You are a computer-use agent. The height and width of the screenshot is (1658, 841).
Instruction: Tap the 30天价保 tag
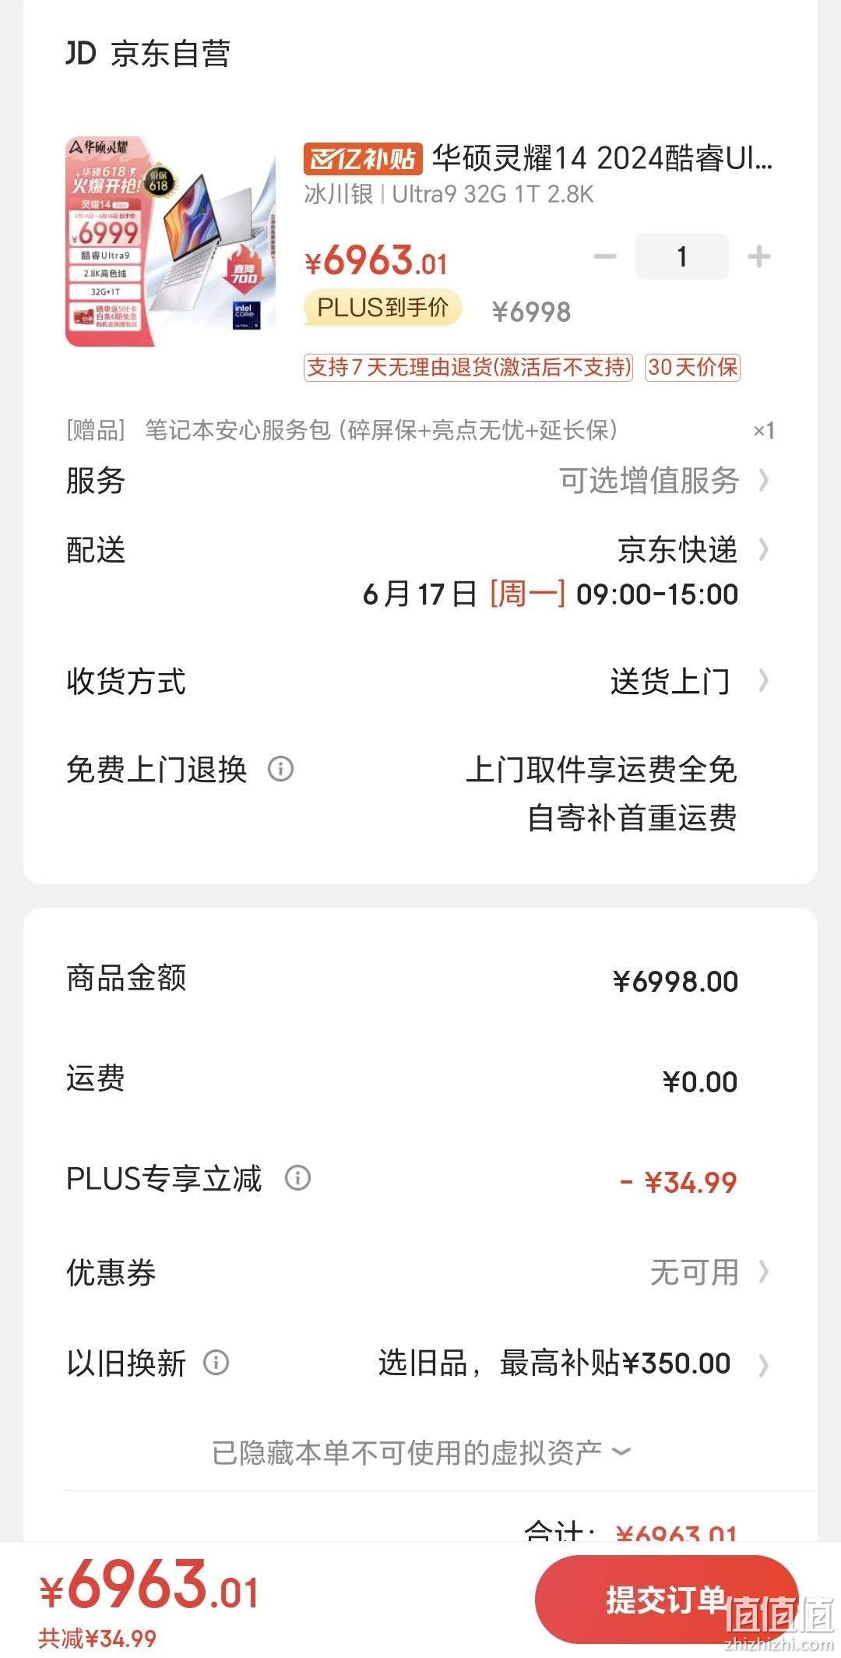click(x=692, y=367)
